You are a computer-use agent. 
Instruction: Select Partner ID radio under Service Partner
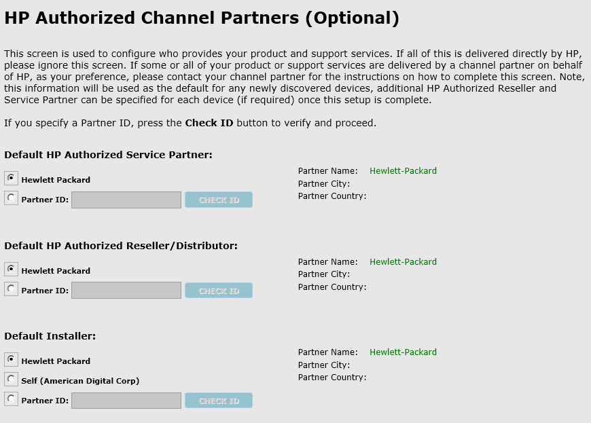click(x=12, y=198)
